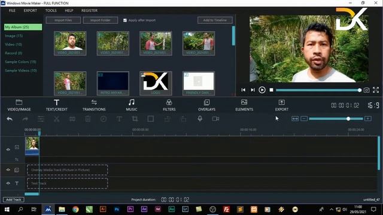The height and width of the screenshot is (215, 383).
Task: Toggle visibility of main video track
Action: tap(8, 149)
